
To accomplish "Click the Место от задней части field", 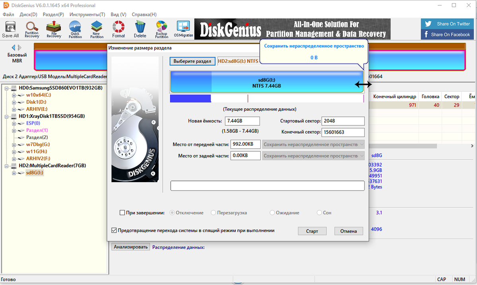I will click(245, 156).
